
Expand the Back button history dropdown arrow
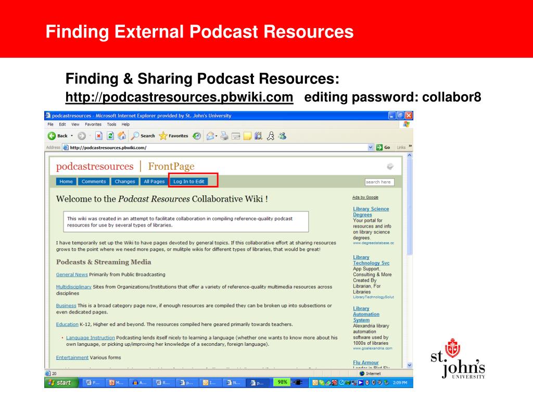(72, 136)
